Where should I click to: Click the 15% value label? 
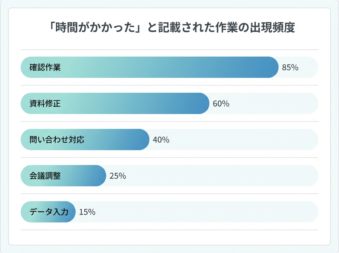coord(87,212)
